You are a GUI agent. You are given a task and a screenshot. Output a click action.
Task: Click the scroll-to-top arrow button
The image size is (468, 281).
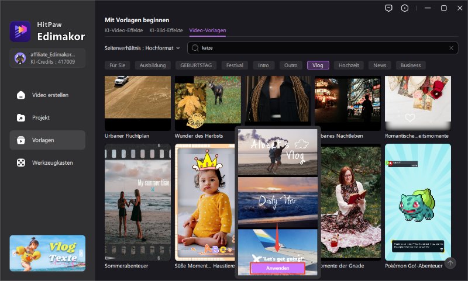[449, 263]
